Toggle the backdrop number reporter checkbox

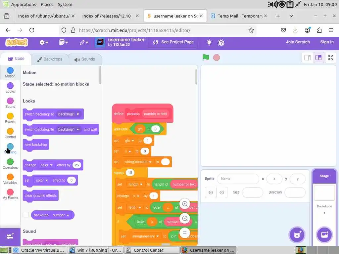click(26, 215)
